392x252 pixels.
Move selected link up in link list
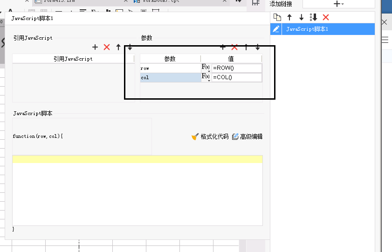pyautogui.click(x=289, y=17)
